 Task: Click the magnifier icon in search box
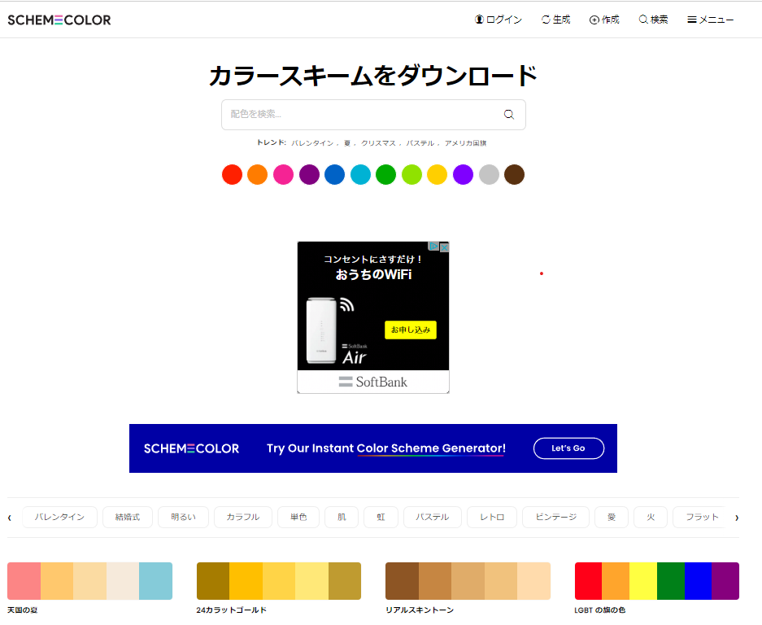(509, 115)
